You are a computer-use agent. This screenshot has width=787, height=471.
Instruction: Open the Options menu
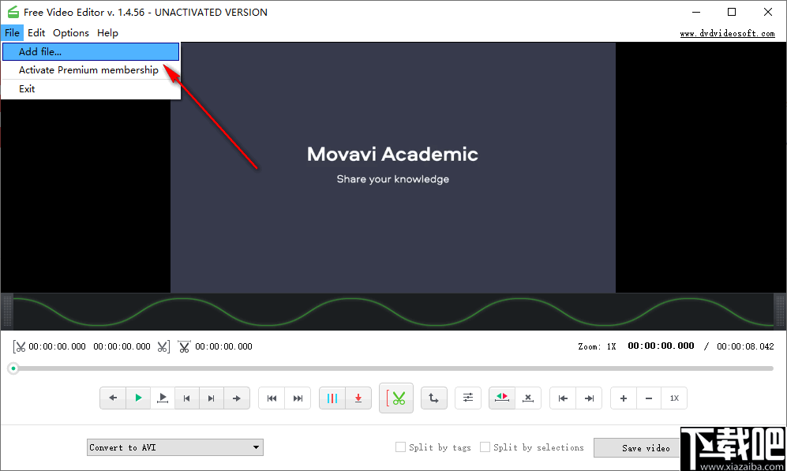pyautogui.click(x=71, y=32)
